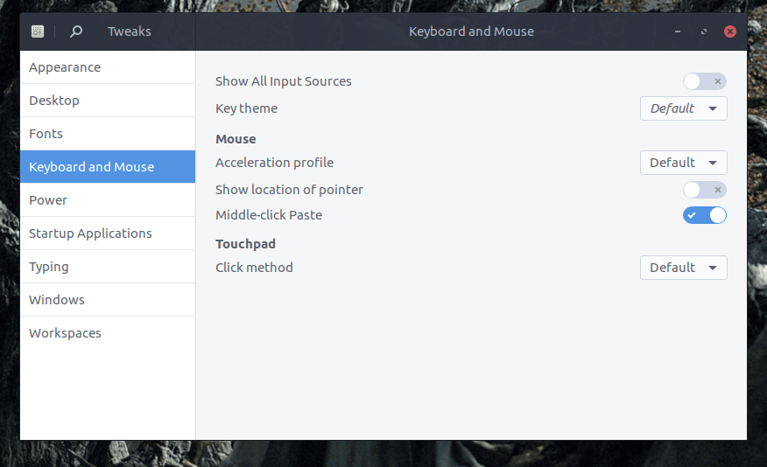The height and width of the screenshot is (467, 767).
Task: Open the Key theme dropdown
Action: coord(683,108)
